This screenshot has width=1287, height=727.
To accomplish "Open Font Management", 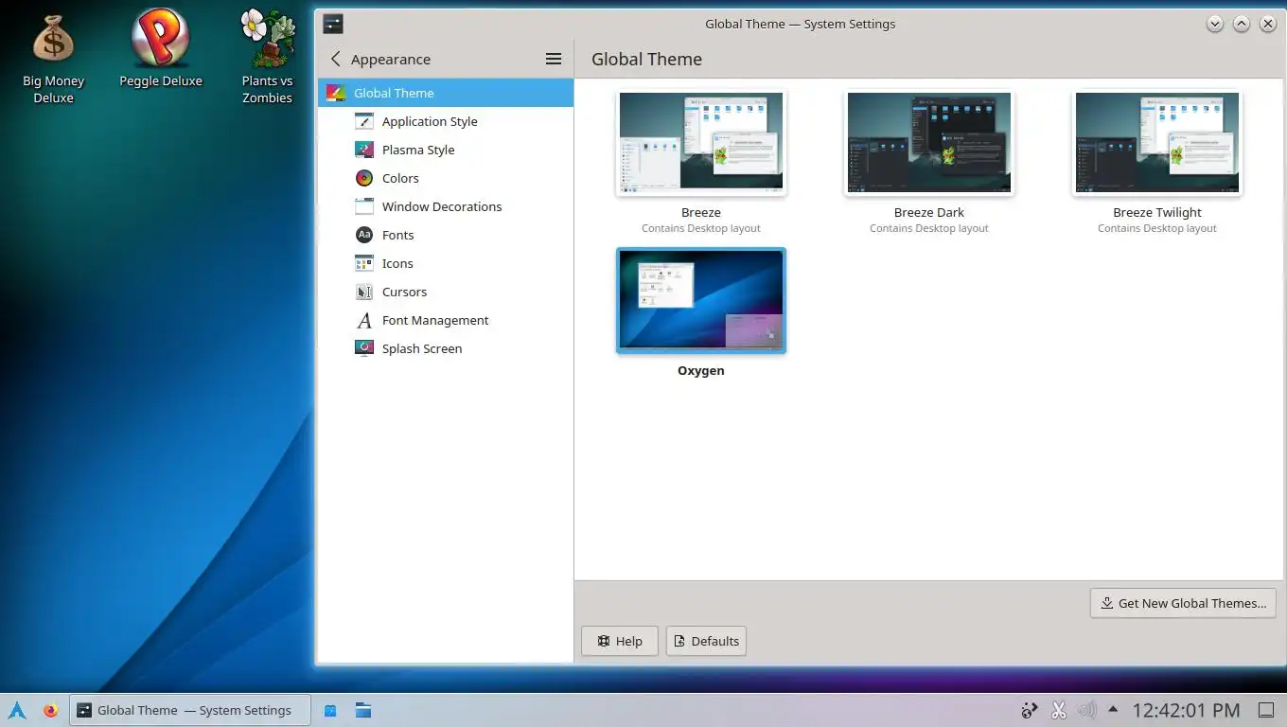I will [x=445, y=320].
